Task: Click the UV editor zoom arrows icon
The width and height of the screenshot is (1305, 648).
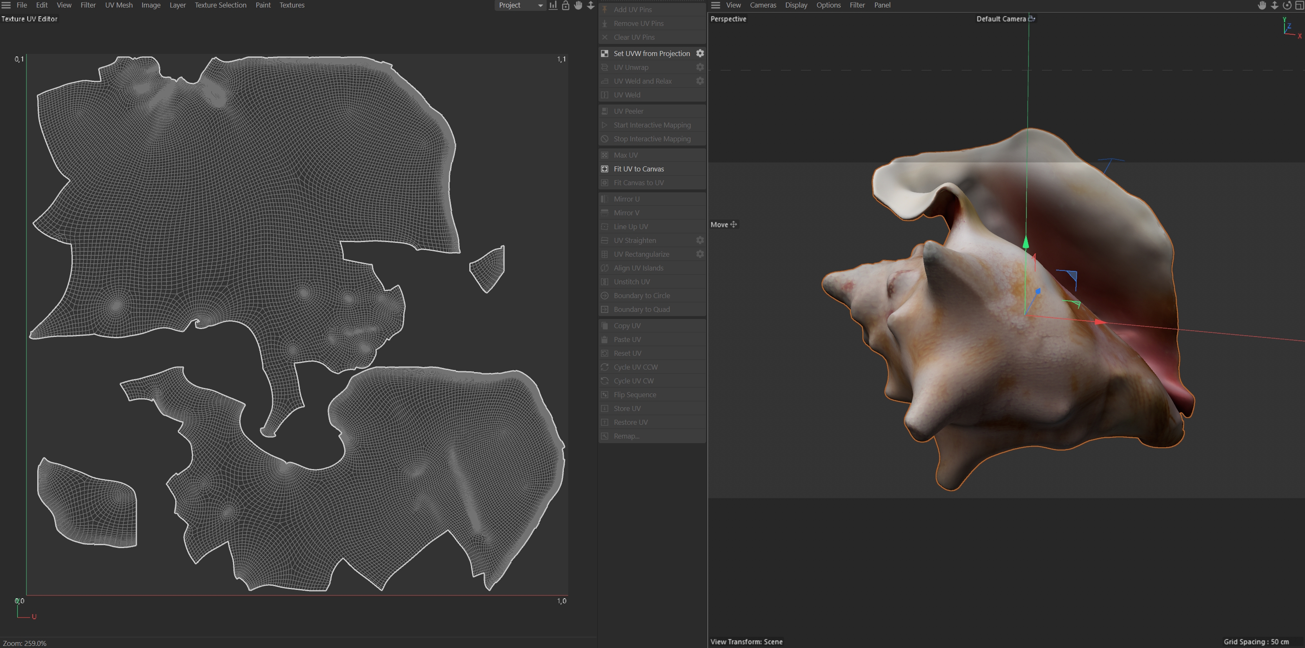Action: pyautogui.click(x=591, y=5)
